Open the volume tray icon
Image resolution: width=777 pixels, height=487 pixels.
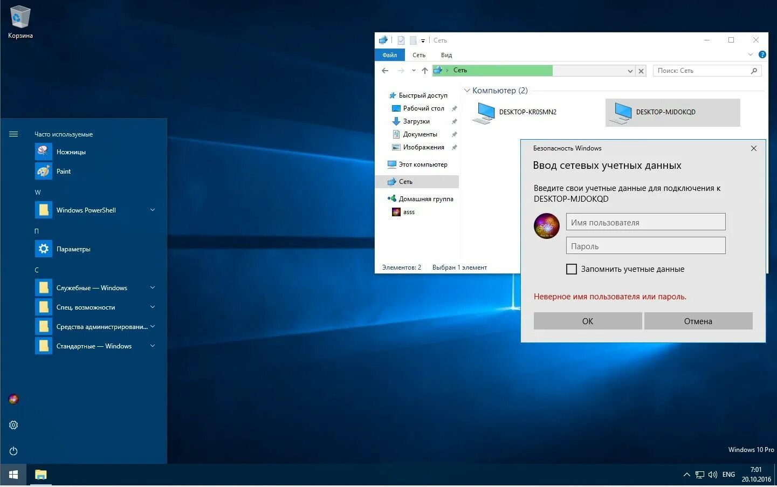pos(713,475)
